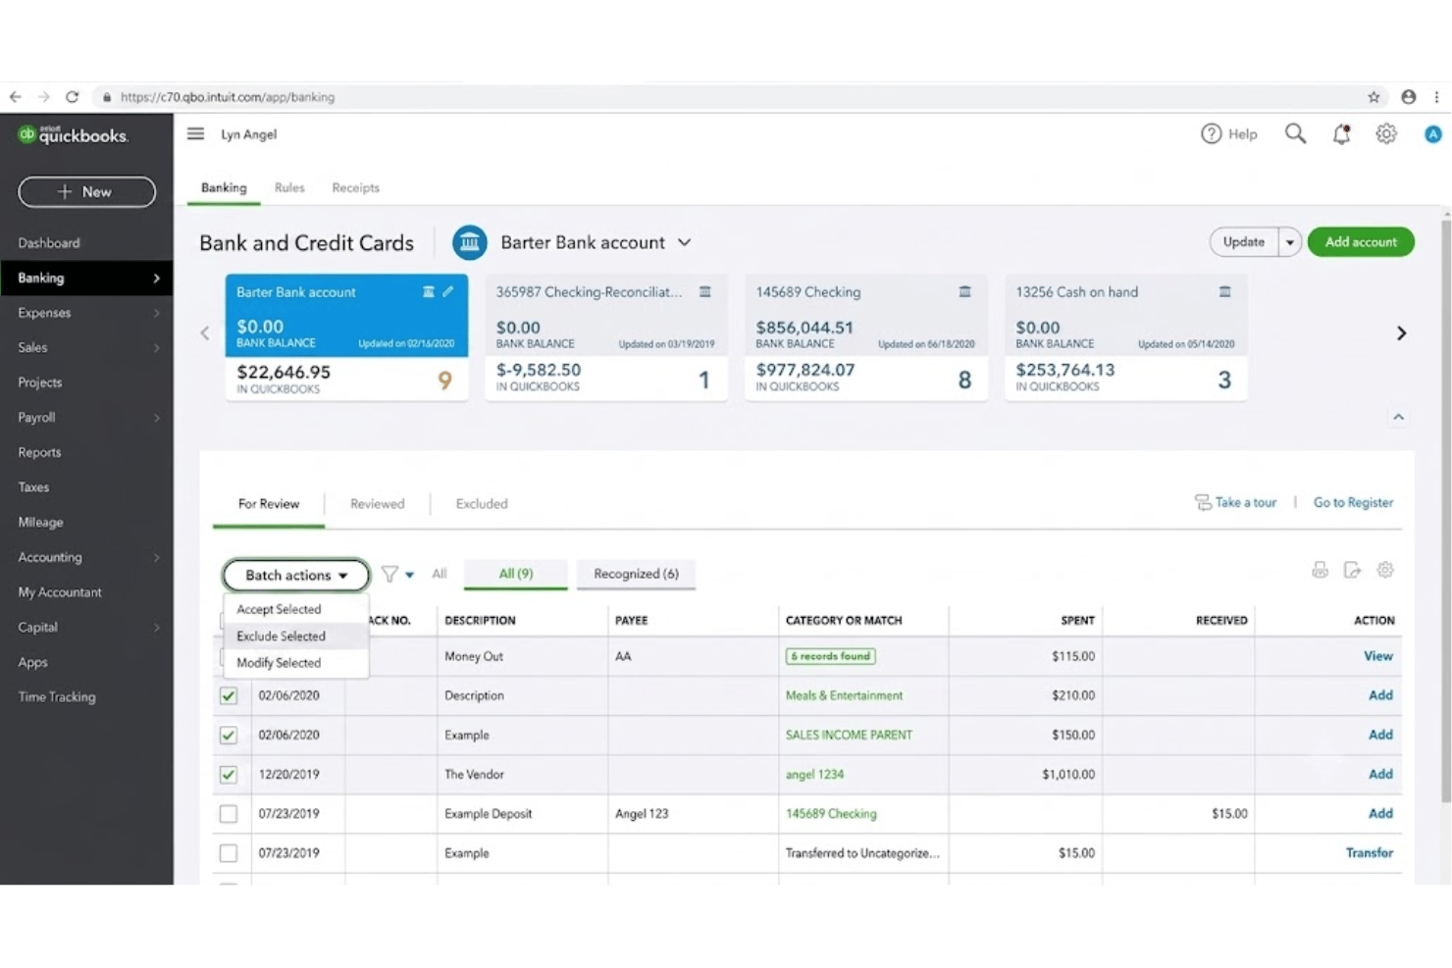Open the user avatar icon

(x=1433, y=134)
